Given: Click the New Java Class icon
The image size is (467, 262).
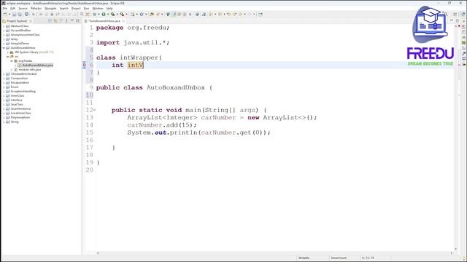Looking at the screenshot, I should [x=142, y=15].
